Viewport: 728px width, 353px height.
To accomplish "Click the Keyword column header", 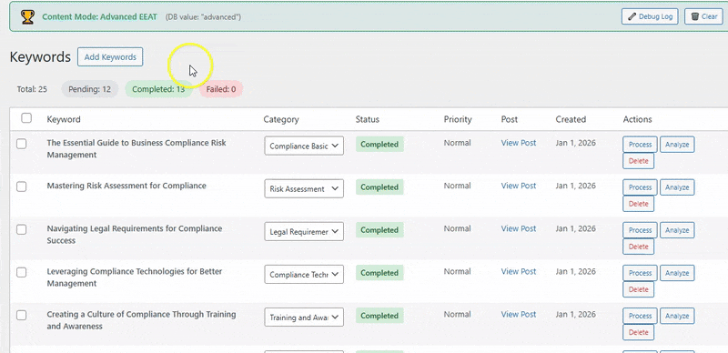I will click(64, 119).
